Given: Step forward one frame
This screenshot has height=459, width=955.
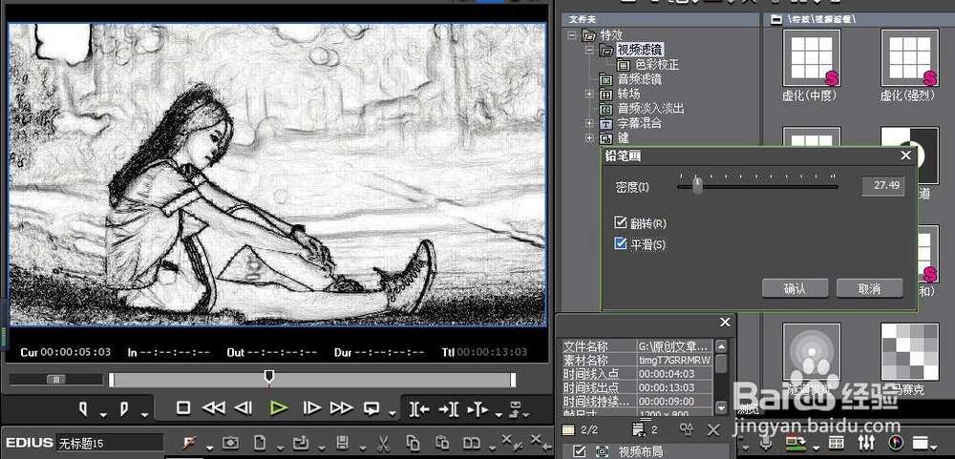Looking at the screenshot, I should pyautogui.click(x=311, y=407).
